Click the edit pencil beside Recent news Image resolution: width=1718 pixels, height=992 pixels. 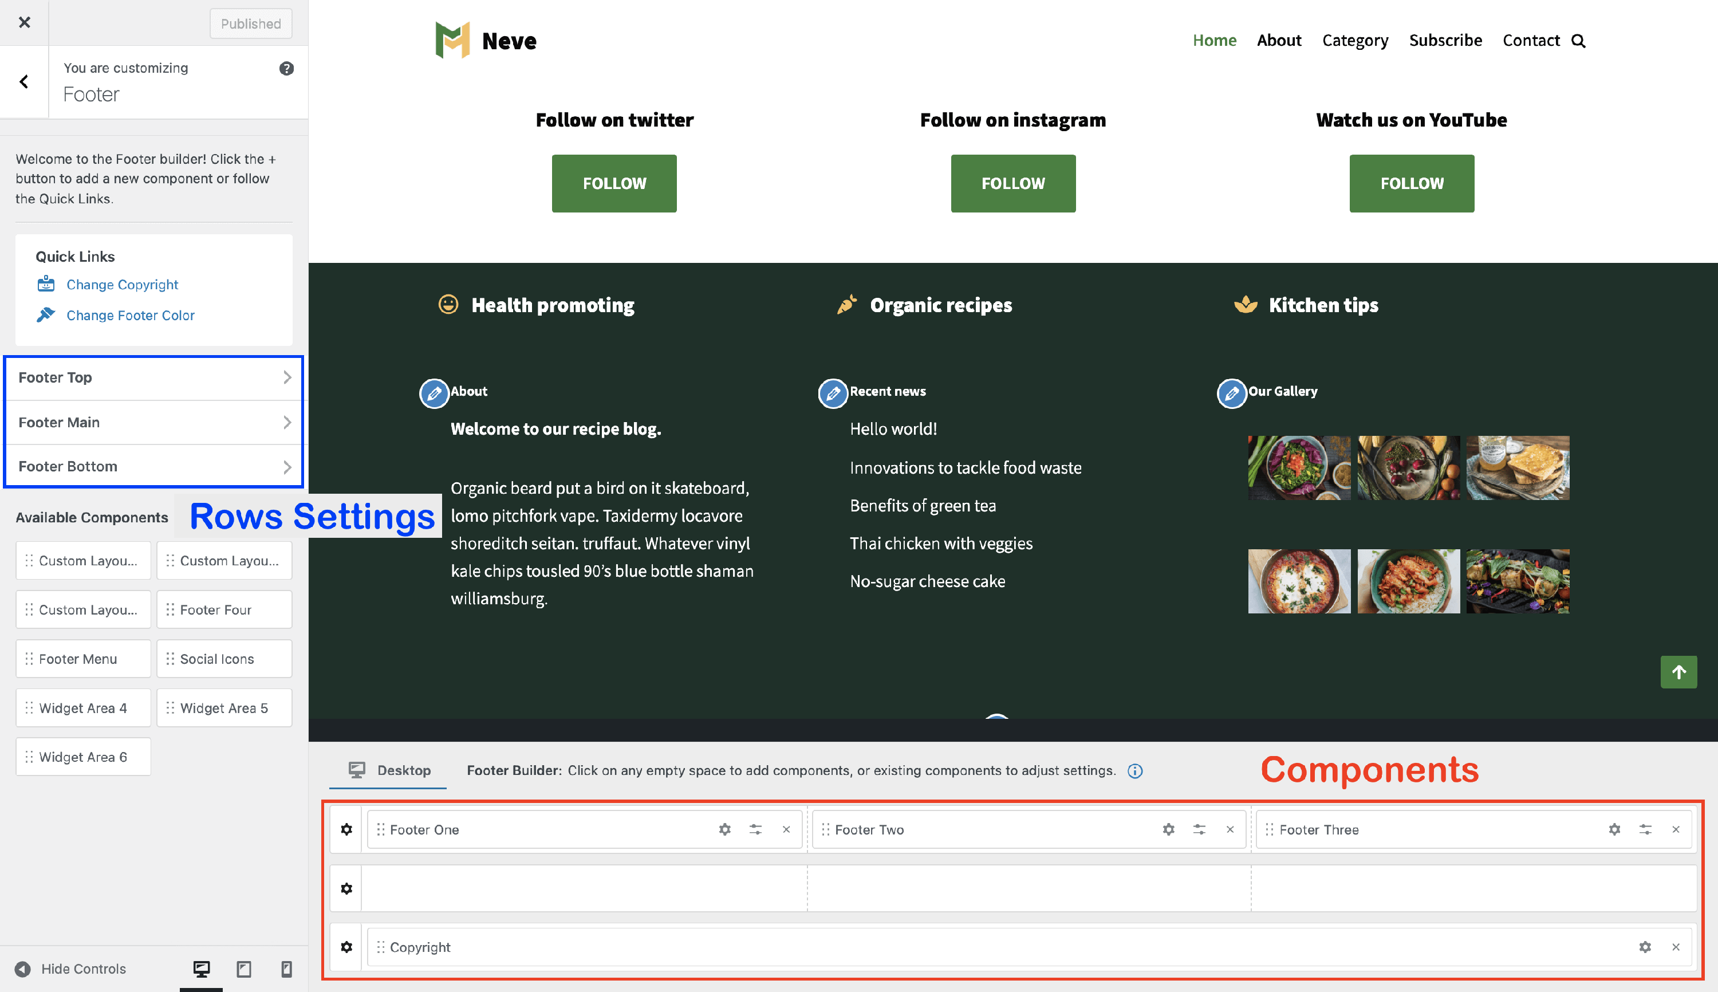(x=833, y=393)
